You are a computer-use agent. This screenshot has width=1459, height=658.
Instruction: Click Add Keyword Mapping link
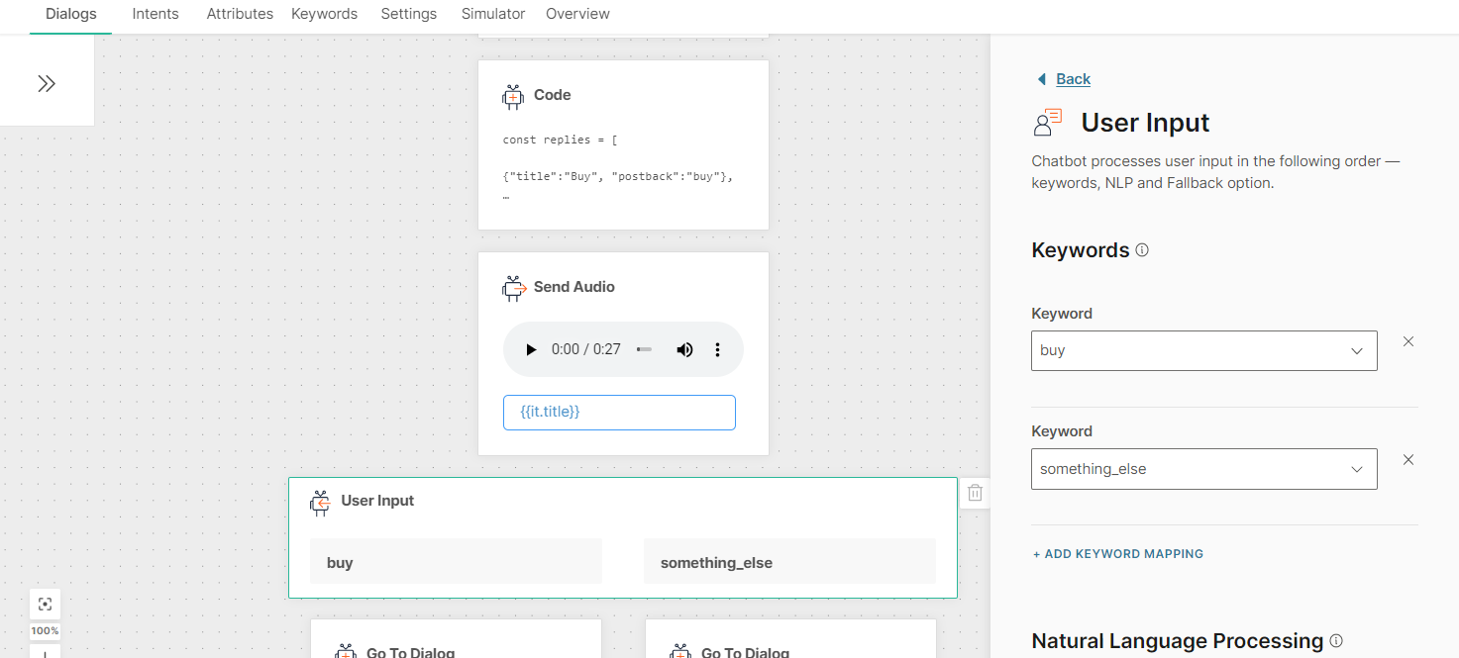[x=1117, y=554]
